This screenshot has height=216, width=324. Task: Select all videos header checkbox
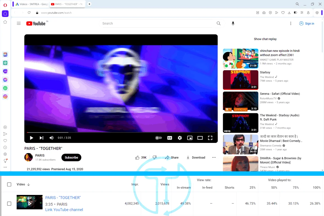pos(9,185)
